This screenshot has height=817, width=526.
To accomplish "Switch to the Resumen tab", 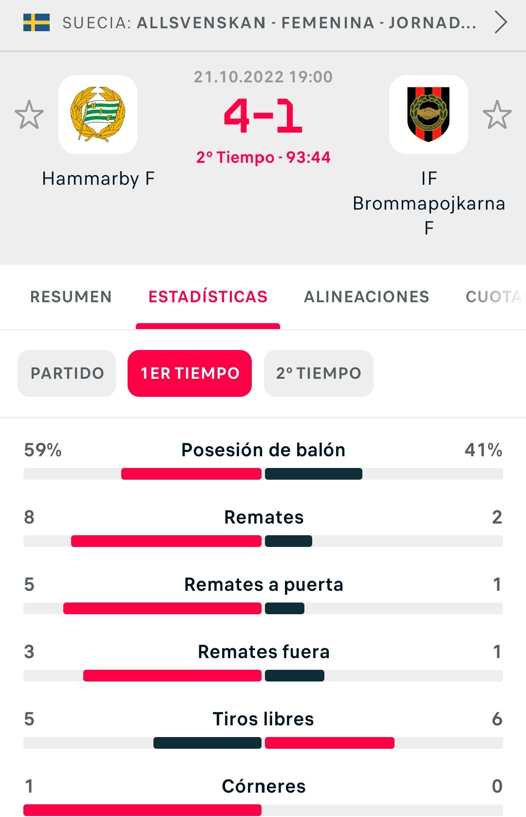I will [x=71, y=296].
